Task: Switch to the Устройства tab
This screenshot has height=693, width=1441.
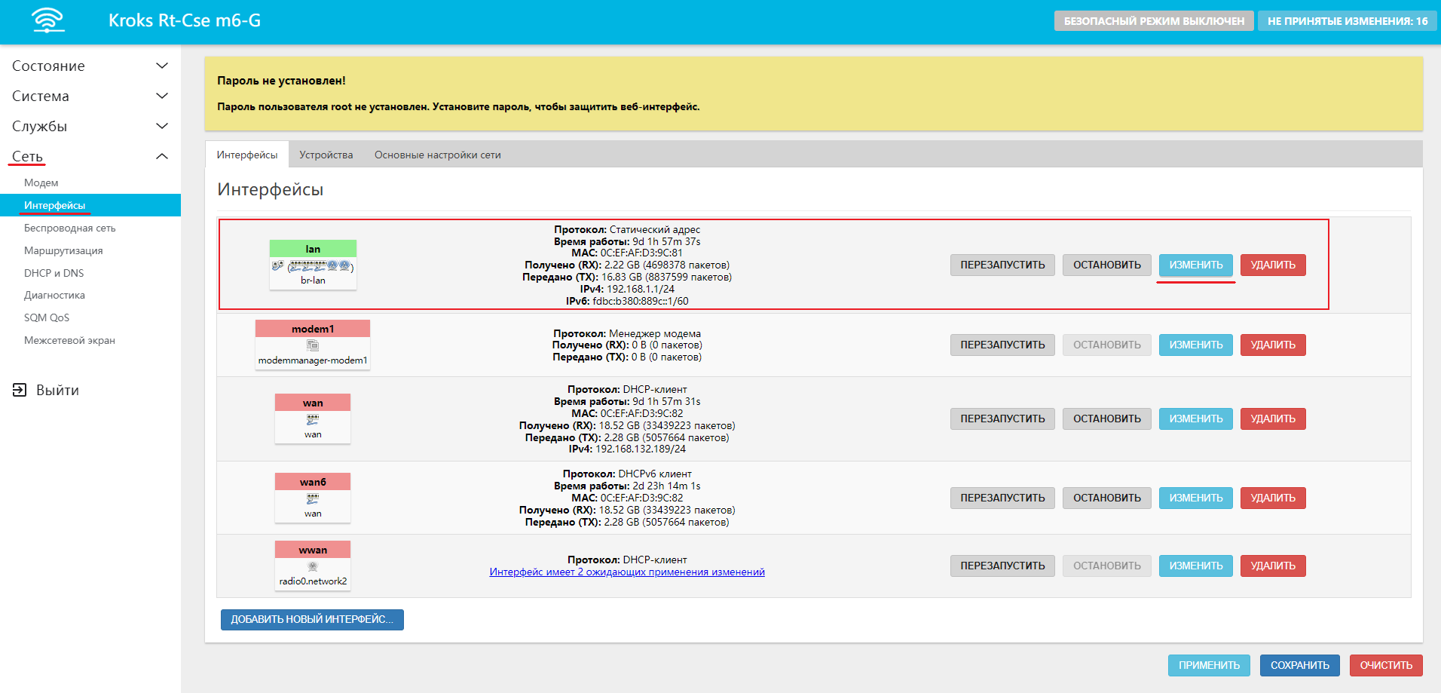Action: 326,155
